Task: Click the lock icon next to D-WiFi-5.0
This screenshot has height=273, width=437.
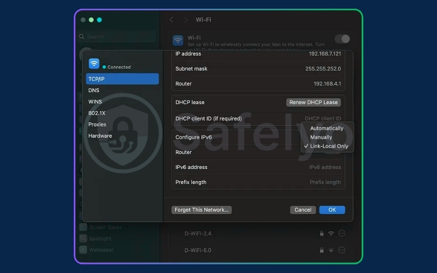Action: [322, 250]
